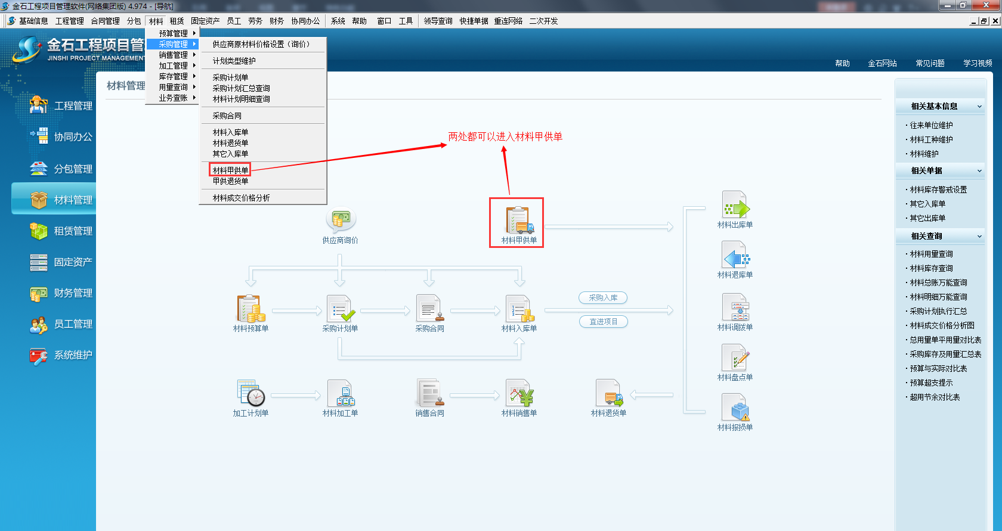1002x531 pixels.
Task: Click the 供应商询价 icon
Action: point(340,221)
